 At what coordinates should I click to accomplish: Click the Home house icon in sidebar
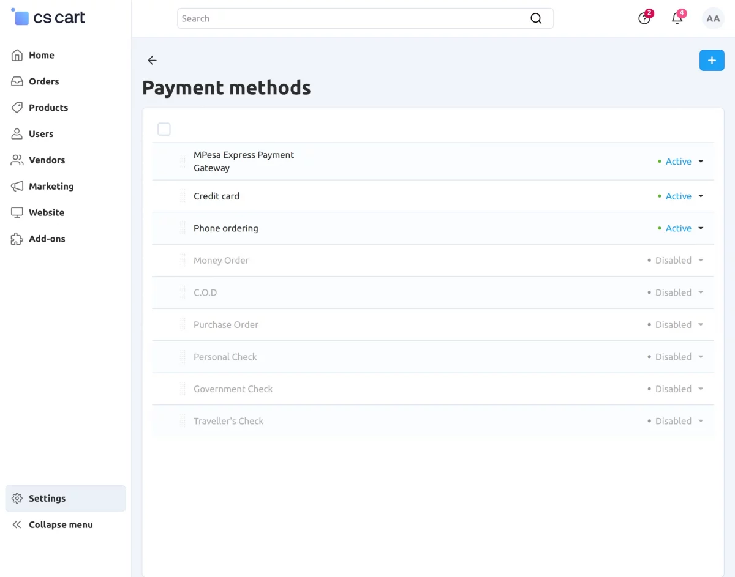(x=17, y=55)
